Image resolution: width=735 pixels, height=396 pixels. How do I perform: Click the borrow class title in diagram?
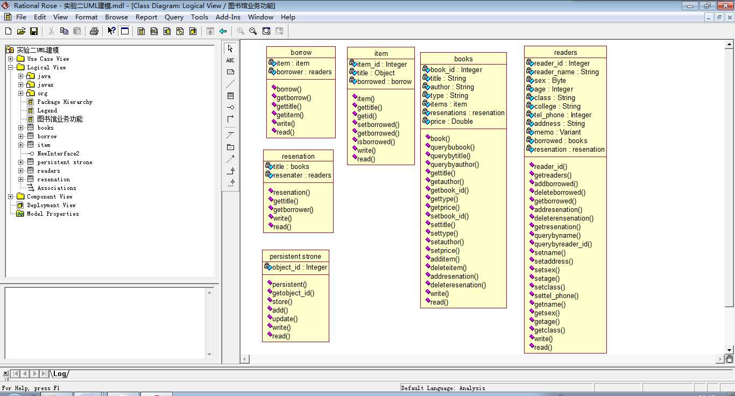pyautogui.click(x=301, y=52)
